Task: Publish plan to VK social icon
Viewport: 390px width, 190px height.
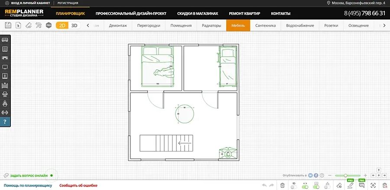Action: pos(310,175)
